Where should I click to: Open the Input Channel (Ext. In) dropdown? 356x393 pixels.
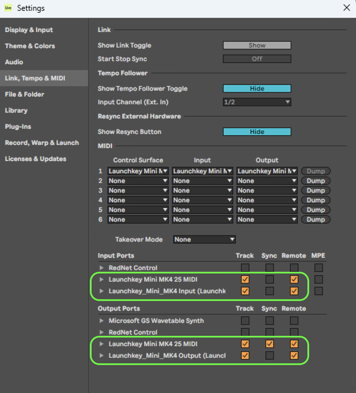[257, 102]
